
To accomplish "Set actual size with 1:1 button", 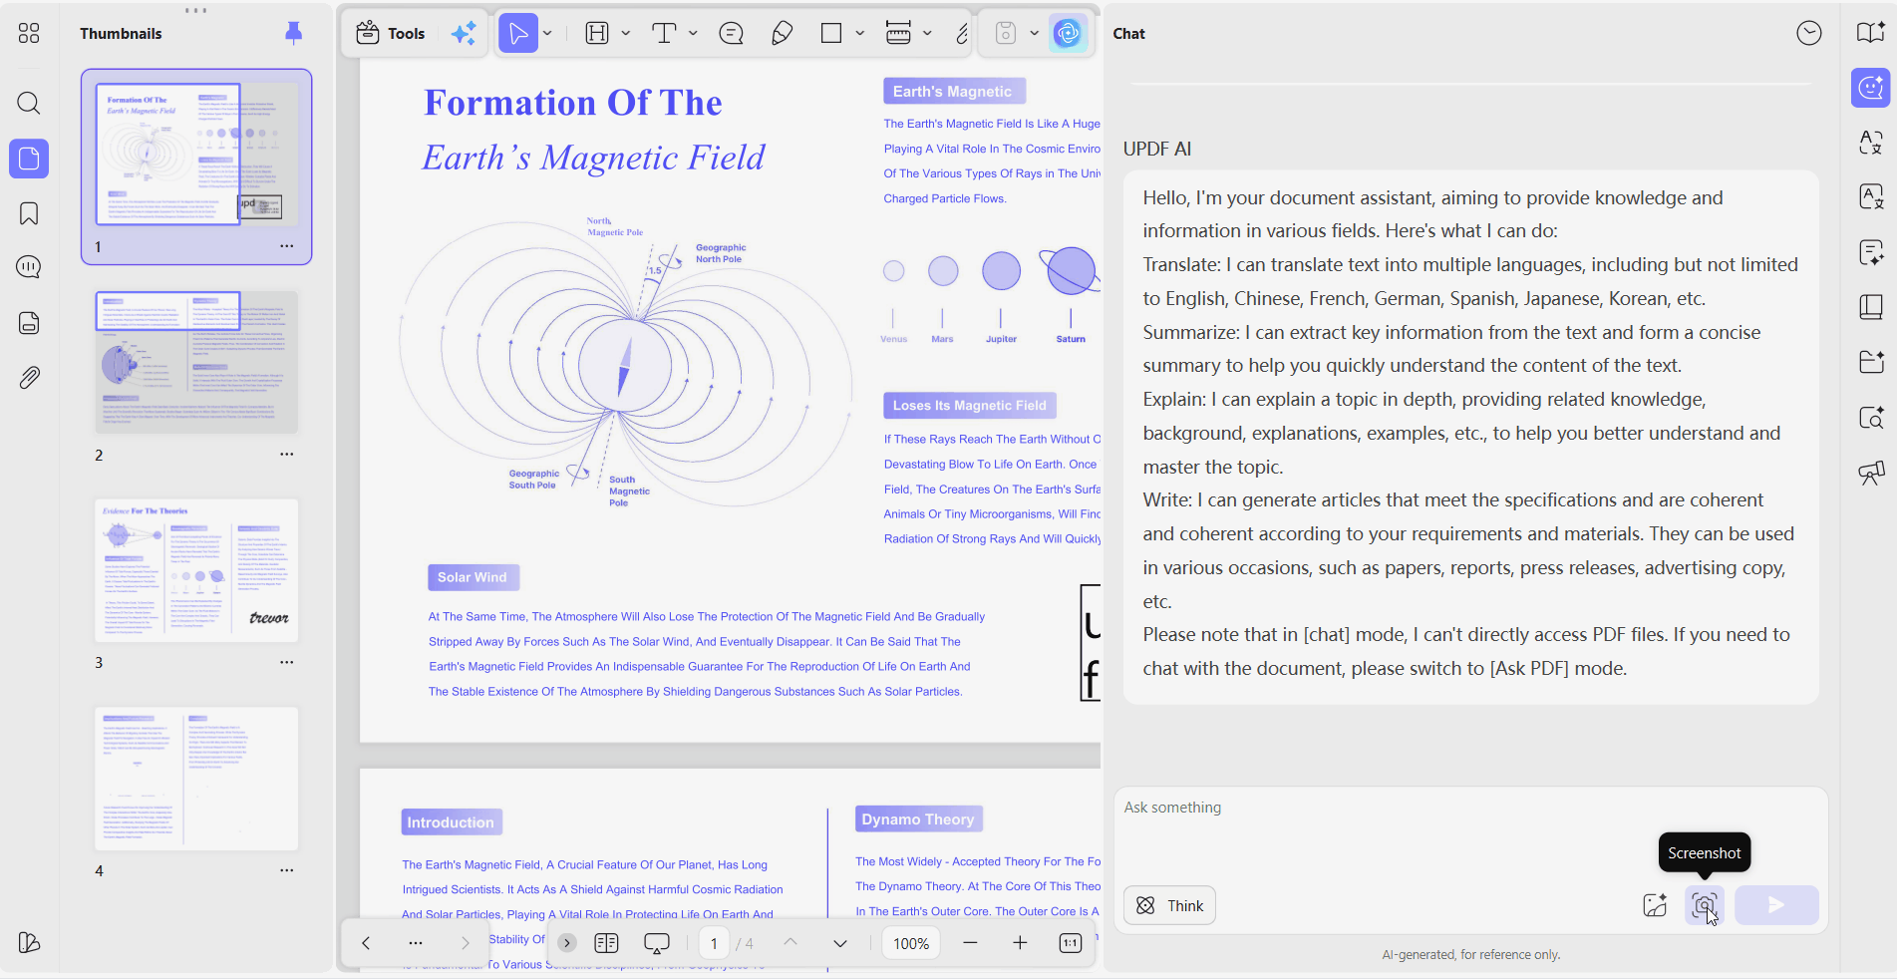I will [1071, 943].
